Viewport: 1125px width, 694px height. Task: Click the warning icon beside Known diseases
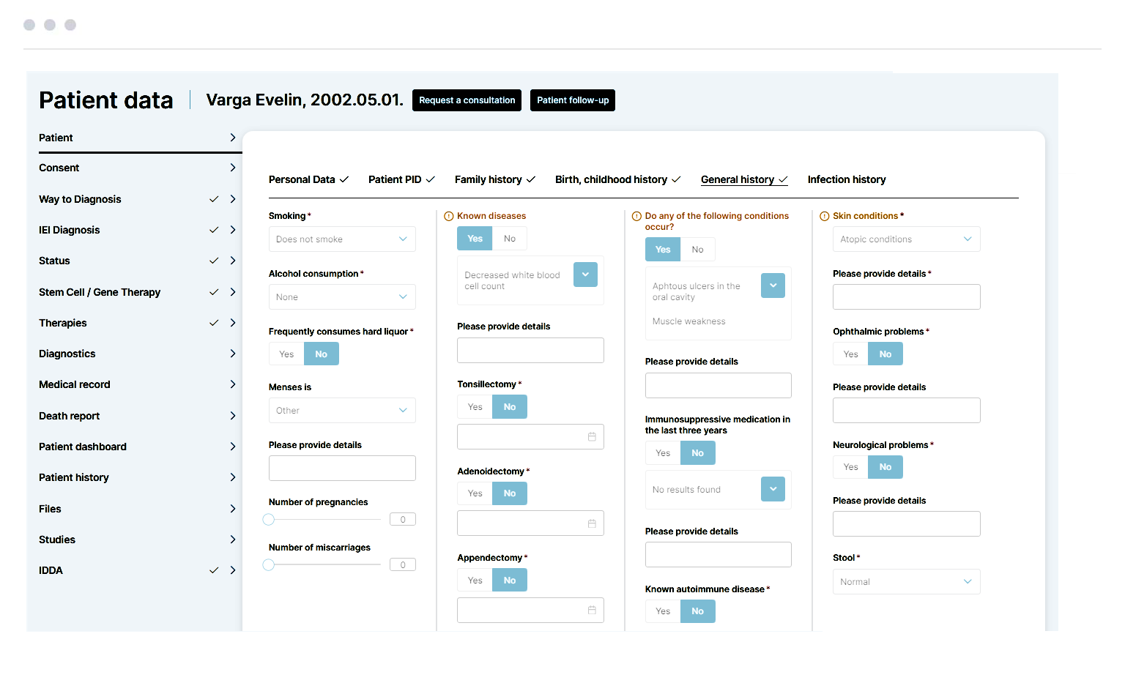coord(449,216)
